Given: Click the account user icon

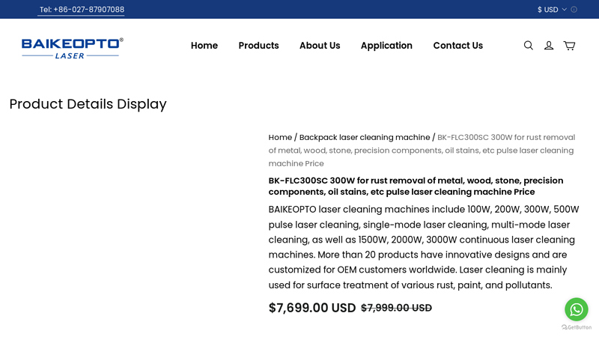Looking at the screenshot, I should [x=549, y=46].
